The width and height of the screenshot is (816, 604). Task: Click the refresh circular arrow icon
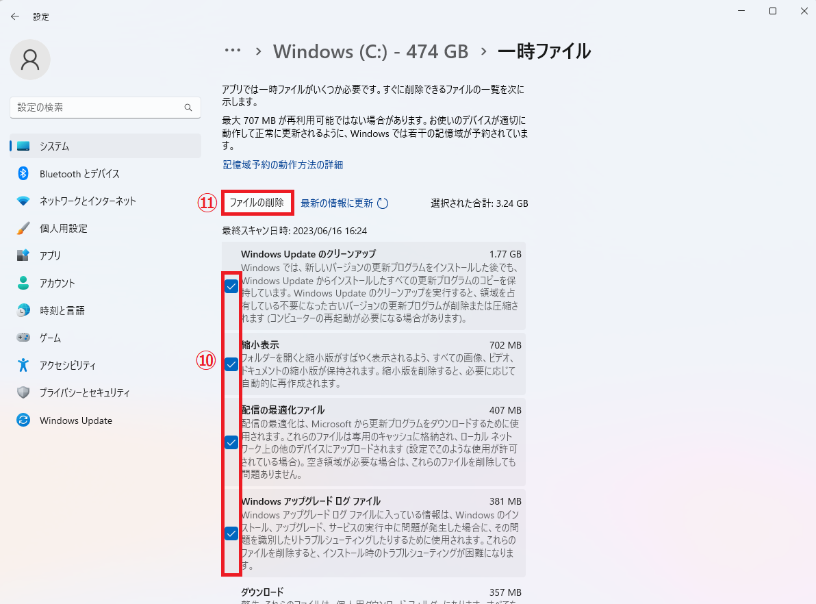[x=383, y=203]
